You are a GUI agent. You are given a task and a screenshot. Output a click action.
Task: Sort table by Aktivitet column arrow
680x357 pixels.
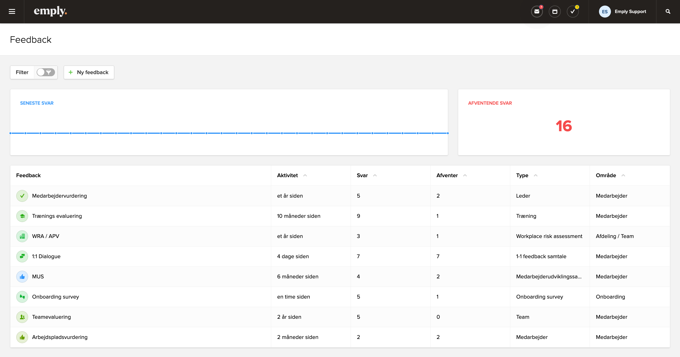(305, 175)
